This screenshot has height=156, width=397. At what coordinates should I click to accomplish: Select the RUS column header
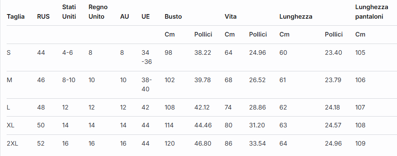[x=43, y=17]
